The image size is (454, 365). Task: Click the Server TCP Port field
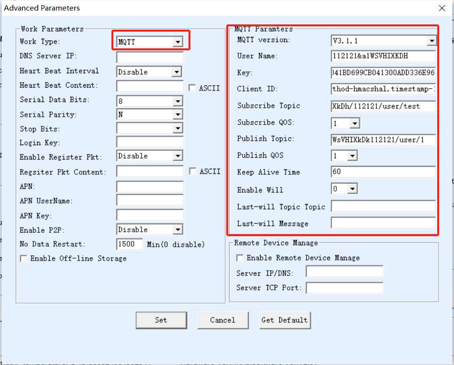tap(344, 288)
